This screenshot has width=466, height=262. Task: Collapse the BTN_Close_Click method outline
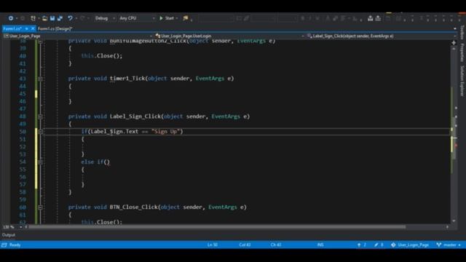coord(41,207)
